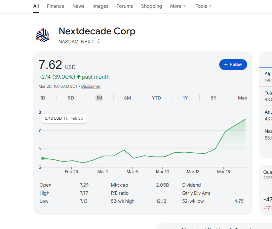This screenshot has height=229, width=272.
Task: Open the three-dot options next to NASDAQ: NEXT
Action: pyautogui.click(x=99, y=41)
